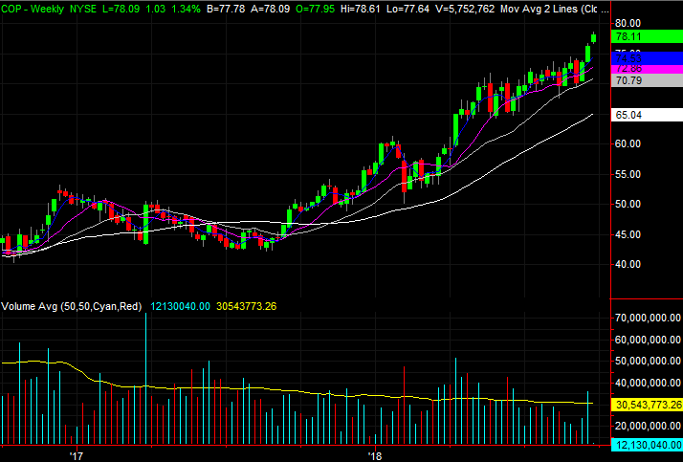Click the green 78.11 current price tag

point(647,36)
